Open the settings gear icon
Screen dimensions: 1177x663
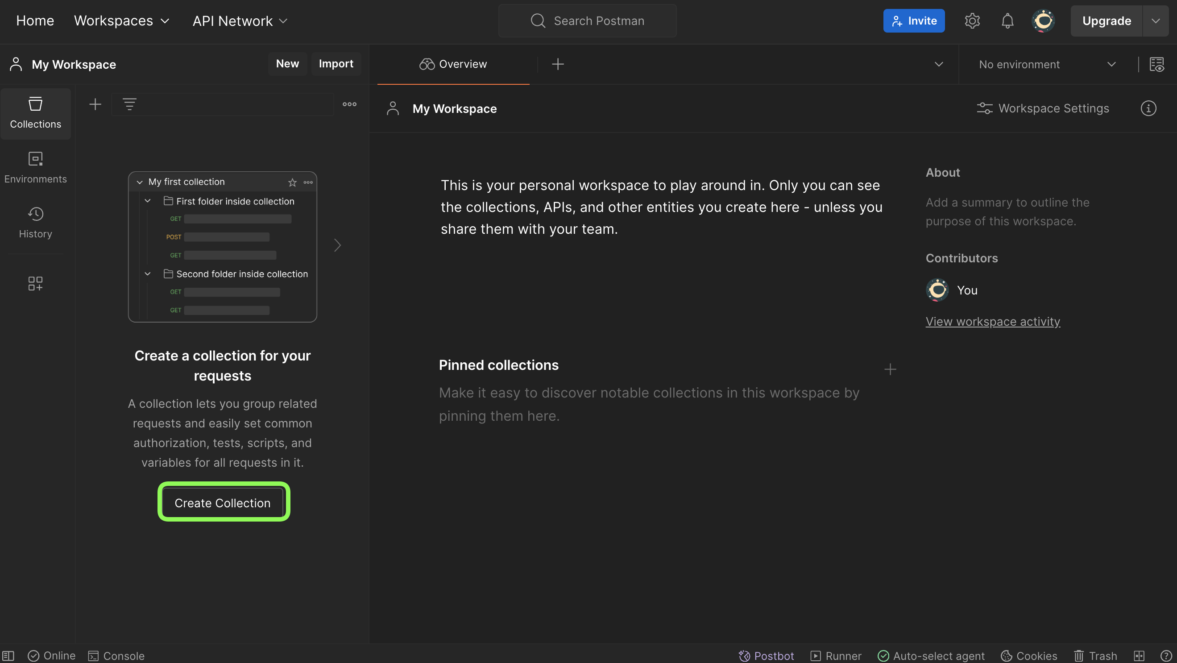[x=972, y=21]
